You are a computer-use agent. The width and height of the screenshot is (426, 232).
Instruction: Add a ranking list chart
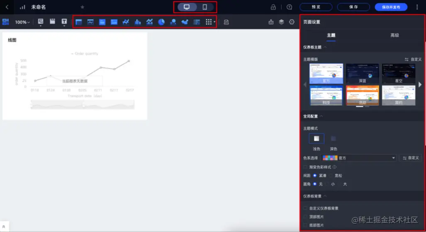point(197,22)
